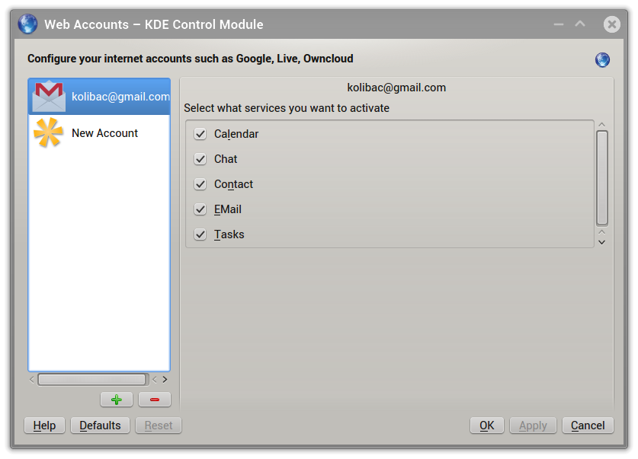The height and width of the screenshot is (459, 638).
Task: Click the services list vertical scrollbar handle
Action: point(602,178)
